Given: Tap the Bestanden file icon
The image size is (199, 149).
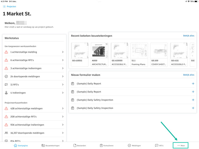Looking at the screenshot, I should pos(75,145).
